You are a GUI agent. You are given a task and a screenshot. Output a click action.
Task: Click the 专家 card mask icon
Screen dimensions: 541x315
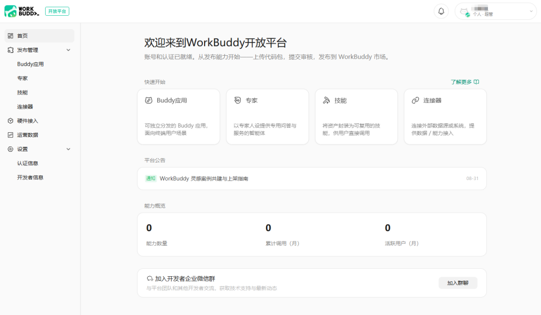[237, 100]
